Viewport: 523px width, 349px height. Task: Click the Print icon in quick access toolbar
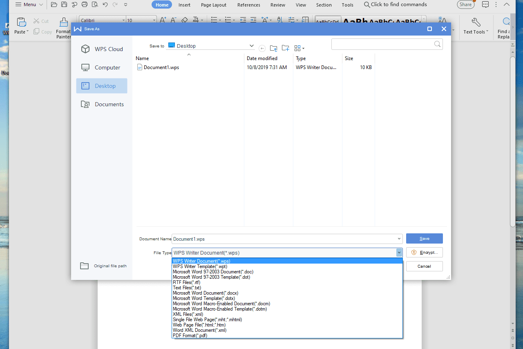(x=85, y=5)
